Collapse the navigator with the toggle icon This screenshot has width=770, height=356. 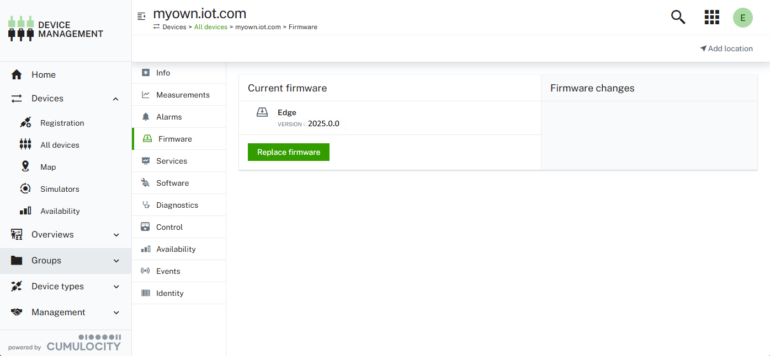pos(141,16)
